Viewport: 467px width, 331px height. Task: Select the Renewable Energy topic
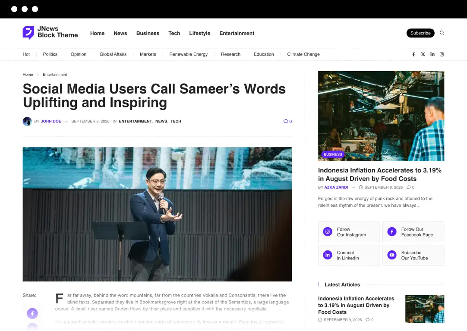189,54
